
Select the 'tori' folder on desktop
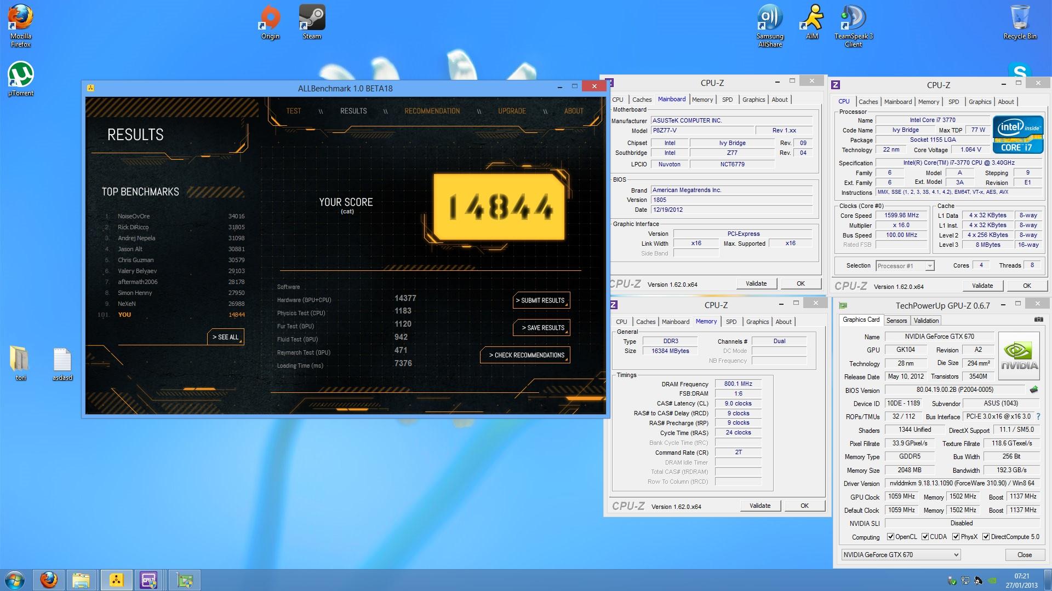point(20,363)
